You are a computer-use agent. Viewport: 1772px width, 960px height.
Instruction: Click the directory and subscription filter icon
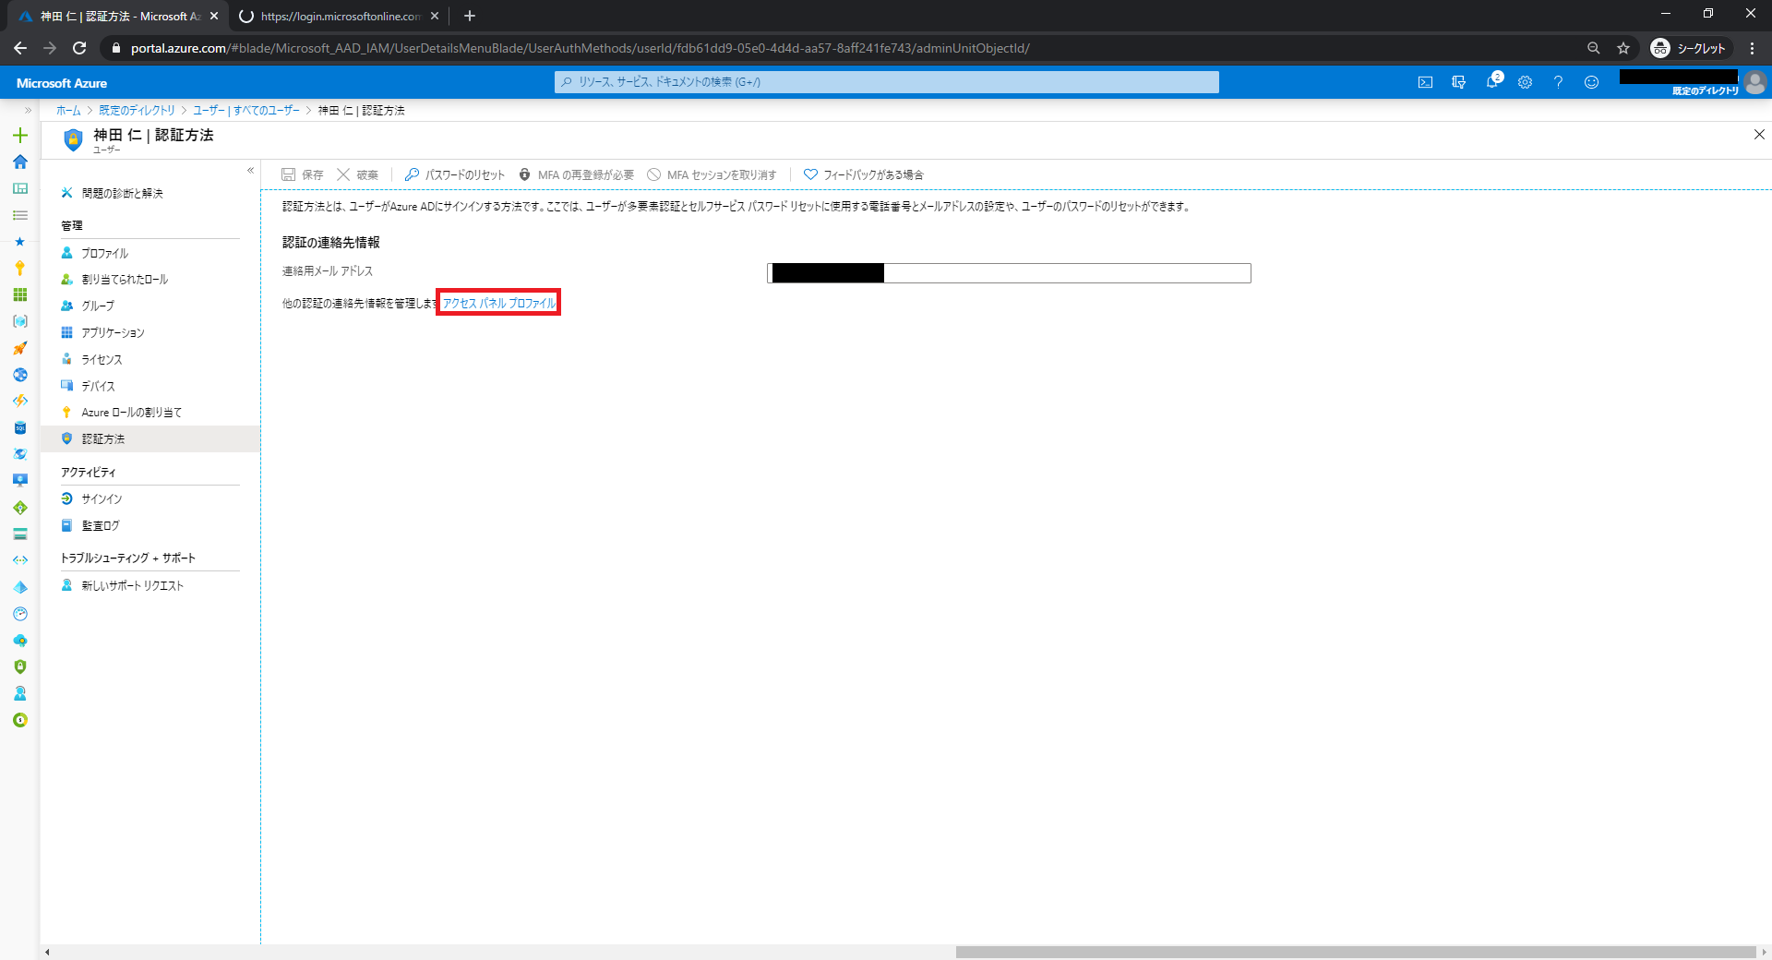pyautogui.click(x=1458, y=82)
